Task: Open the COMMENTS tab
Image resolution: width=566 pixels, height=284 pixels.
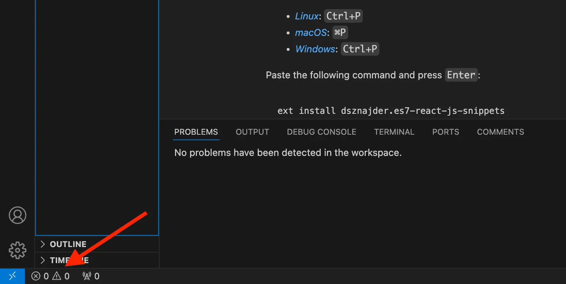Action: coord(500,132)
